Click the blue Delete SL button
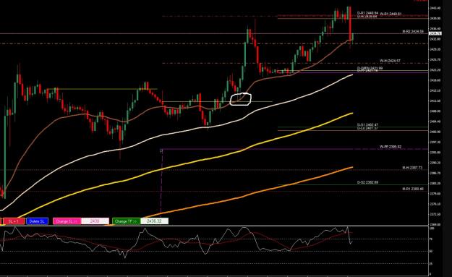The image size is (452, 277). [x=37, y=221]
